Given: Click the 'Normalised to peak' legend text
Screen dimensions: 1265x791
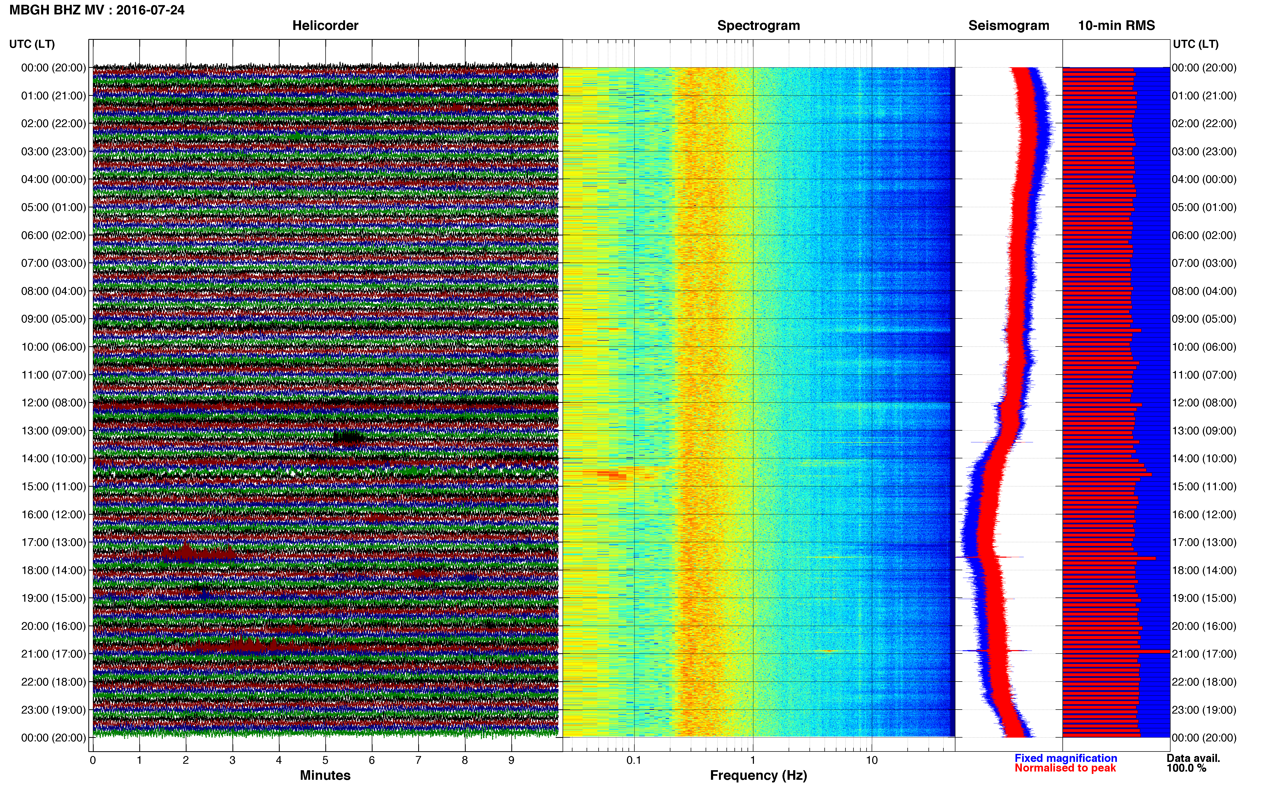Looking at the screenshot, I should point(1065,768).
